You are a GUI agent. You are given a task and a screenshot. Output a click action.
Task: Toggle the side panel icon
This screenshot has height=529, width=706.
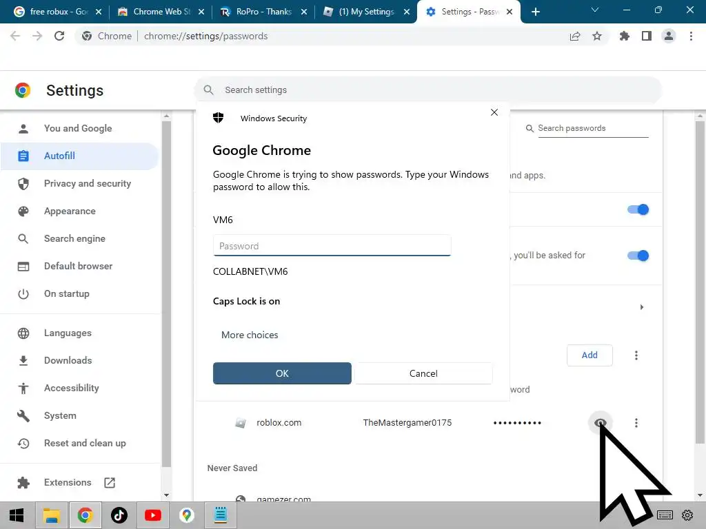coord(647,36)
